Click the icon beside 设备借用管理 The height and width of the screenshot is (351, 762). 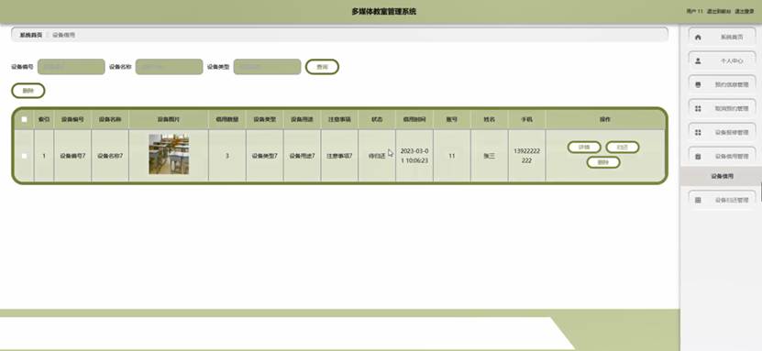(x=699, y=157)
